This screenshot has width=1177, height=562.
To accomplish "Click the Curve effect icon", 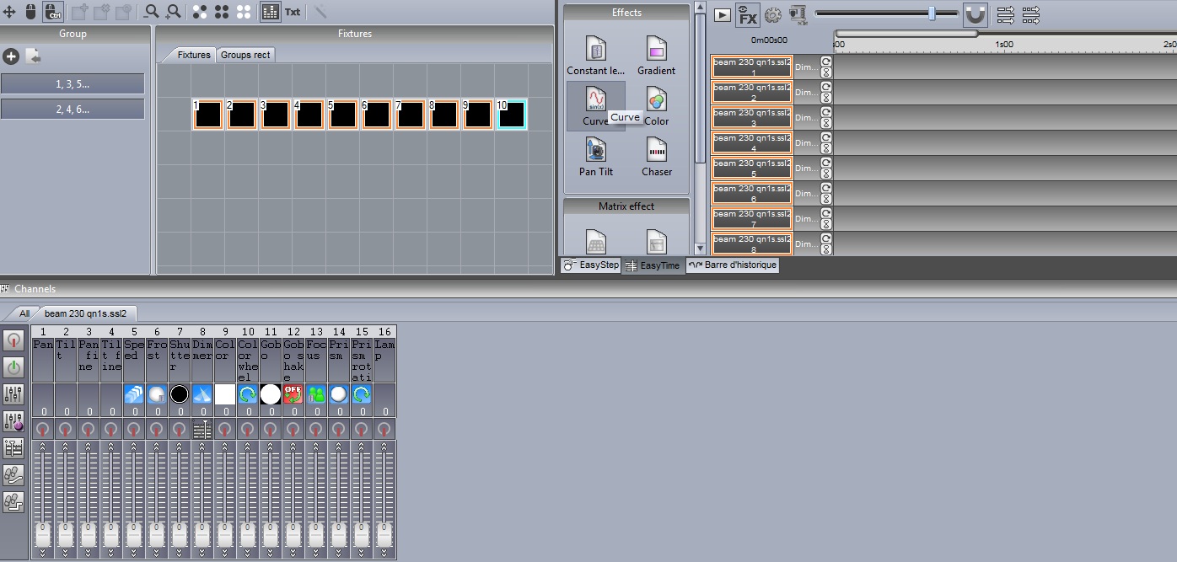I will [x=595, y=100].
